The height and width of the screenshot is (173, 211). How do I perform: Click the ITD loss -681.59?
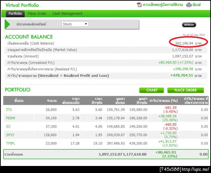[170, 108]
